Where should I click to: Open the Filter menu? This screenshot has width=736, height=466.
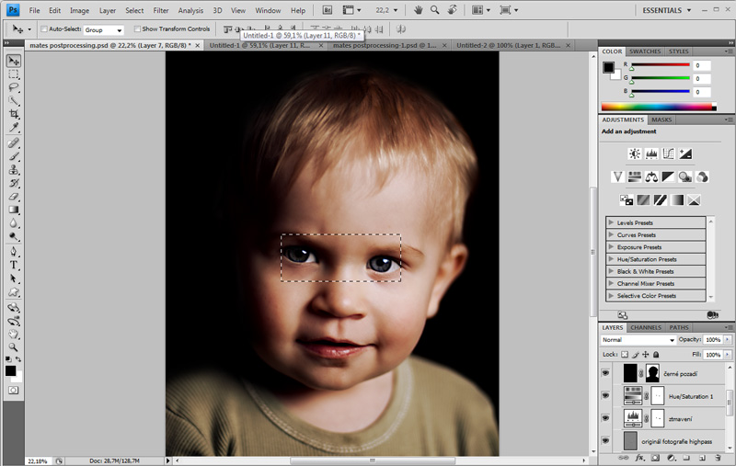pos(161,10)
